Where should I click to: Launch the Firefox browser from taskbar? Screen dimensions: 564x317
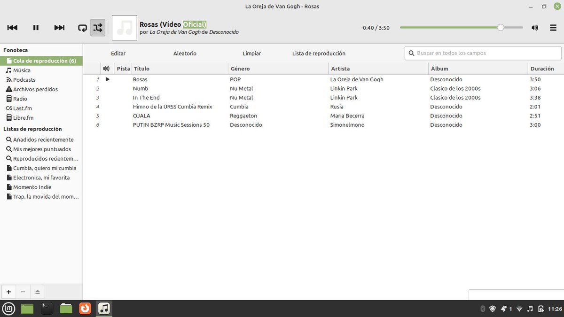coord(85,309)
